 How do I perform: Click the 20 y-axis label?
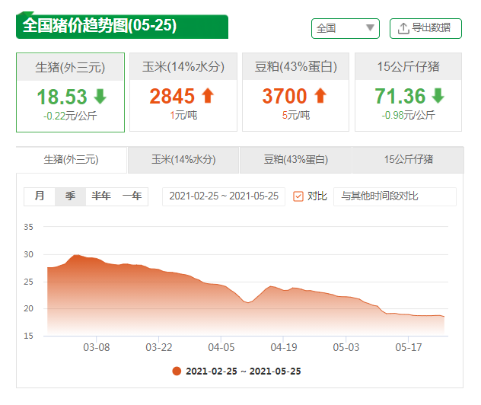(x=28, y=308)
